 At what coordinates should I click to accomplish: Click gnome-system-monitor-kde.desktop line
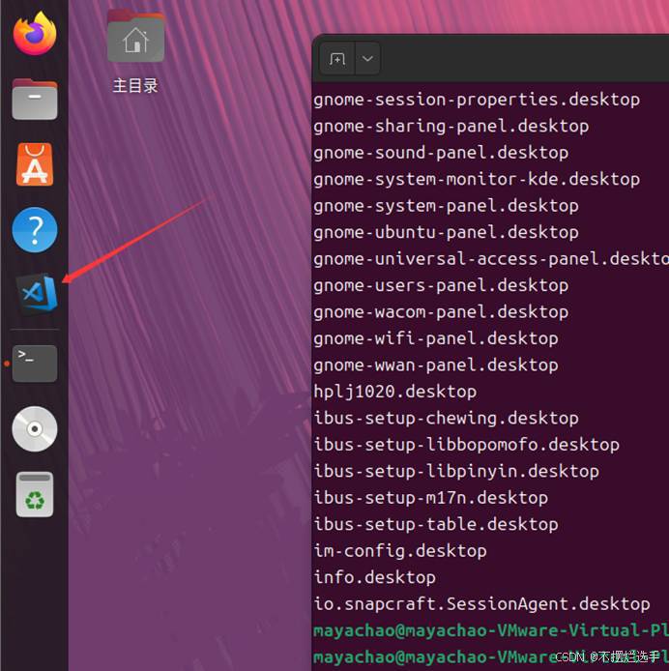click(x=477, y=180)
